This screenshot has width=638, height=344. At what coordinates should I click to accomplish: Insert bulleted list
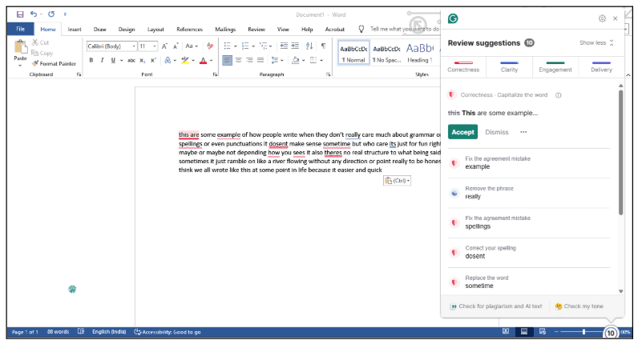(227, 46)
